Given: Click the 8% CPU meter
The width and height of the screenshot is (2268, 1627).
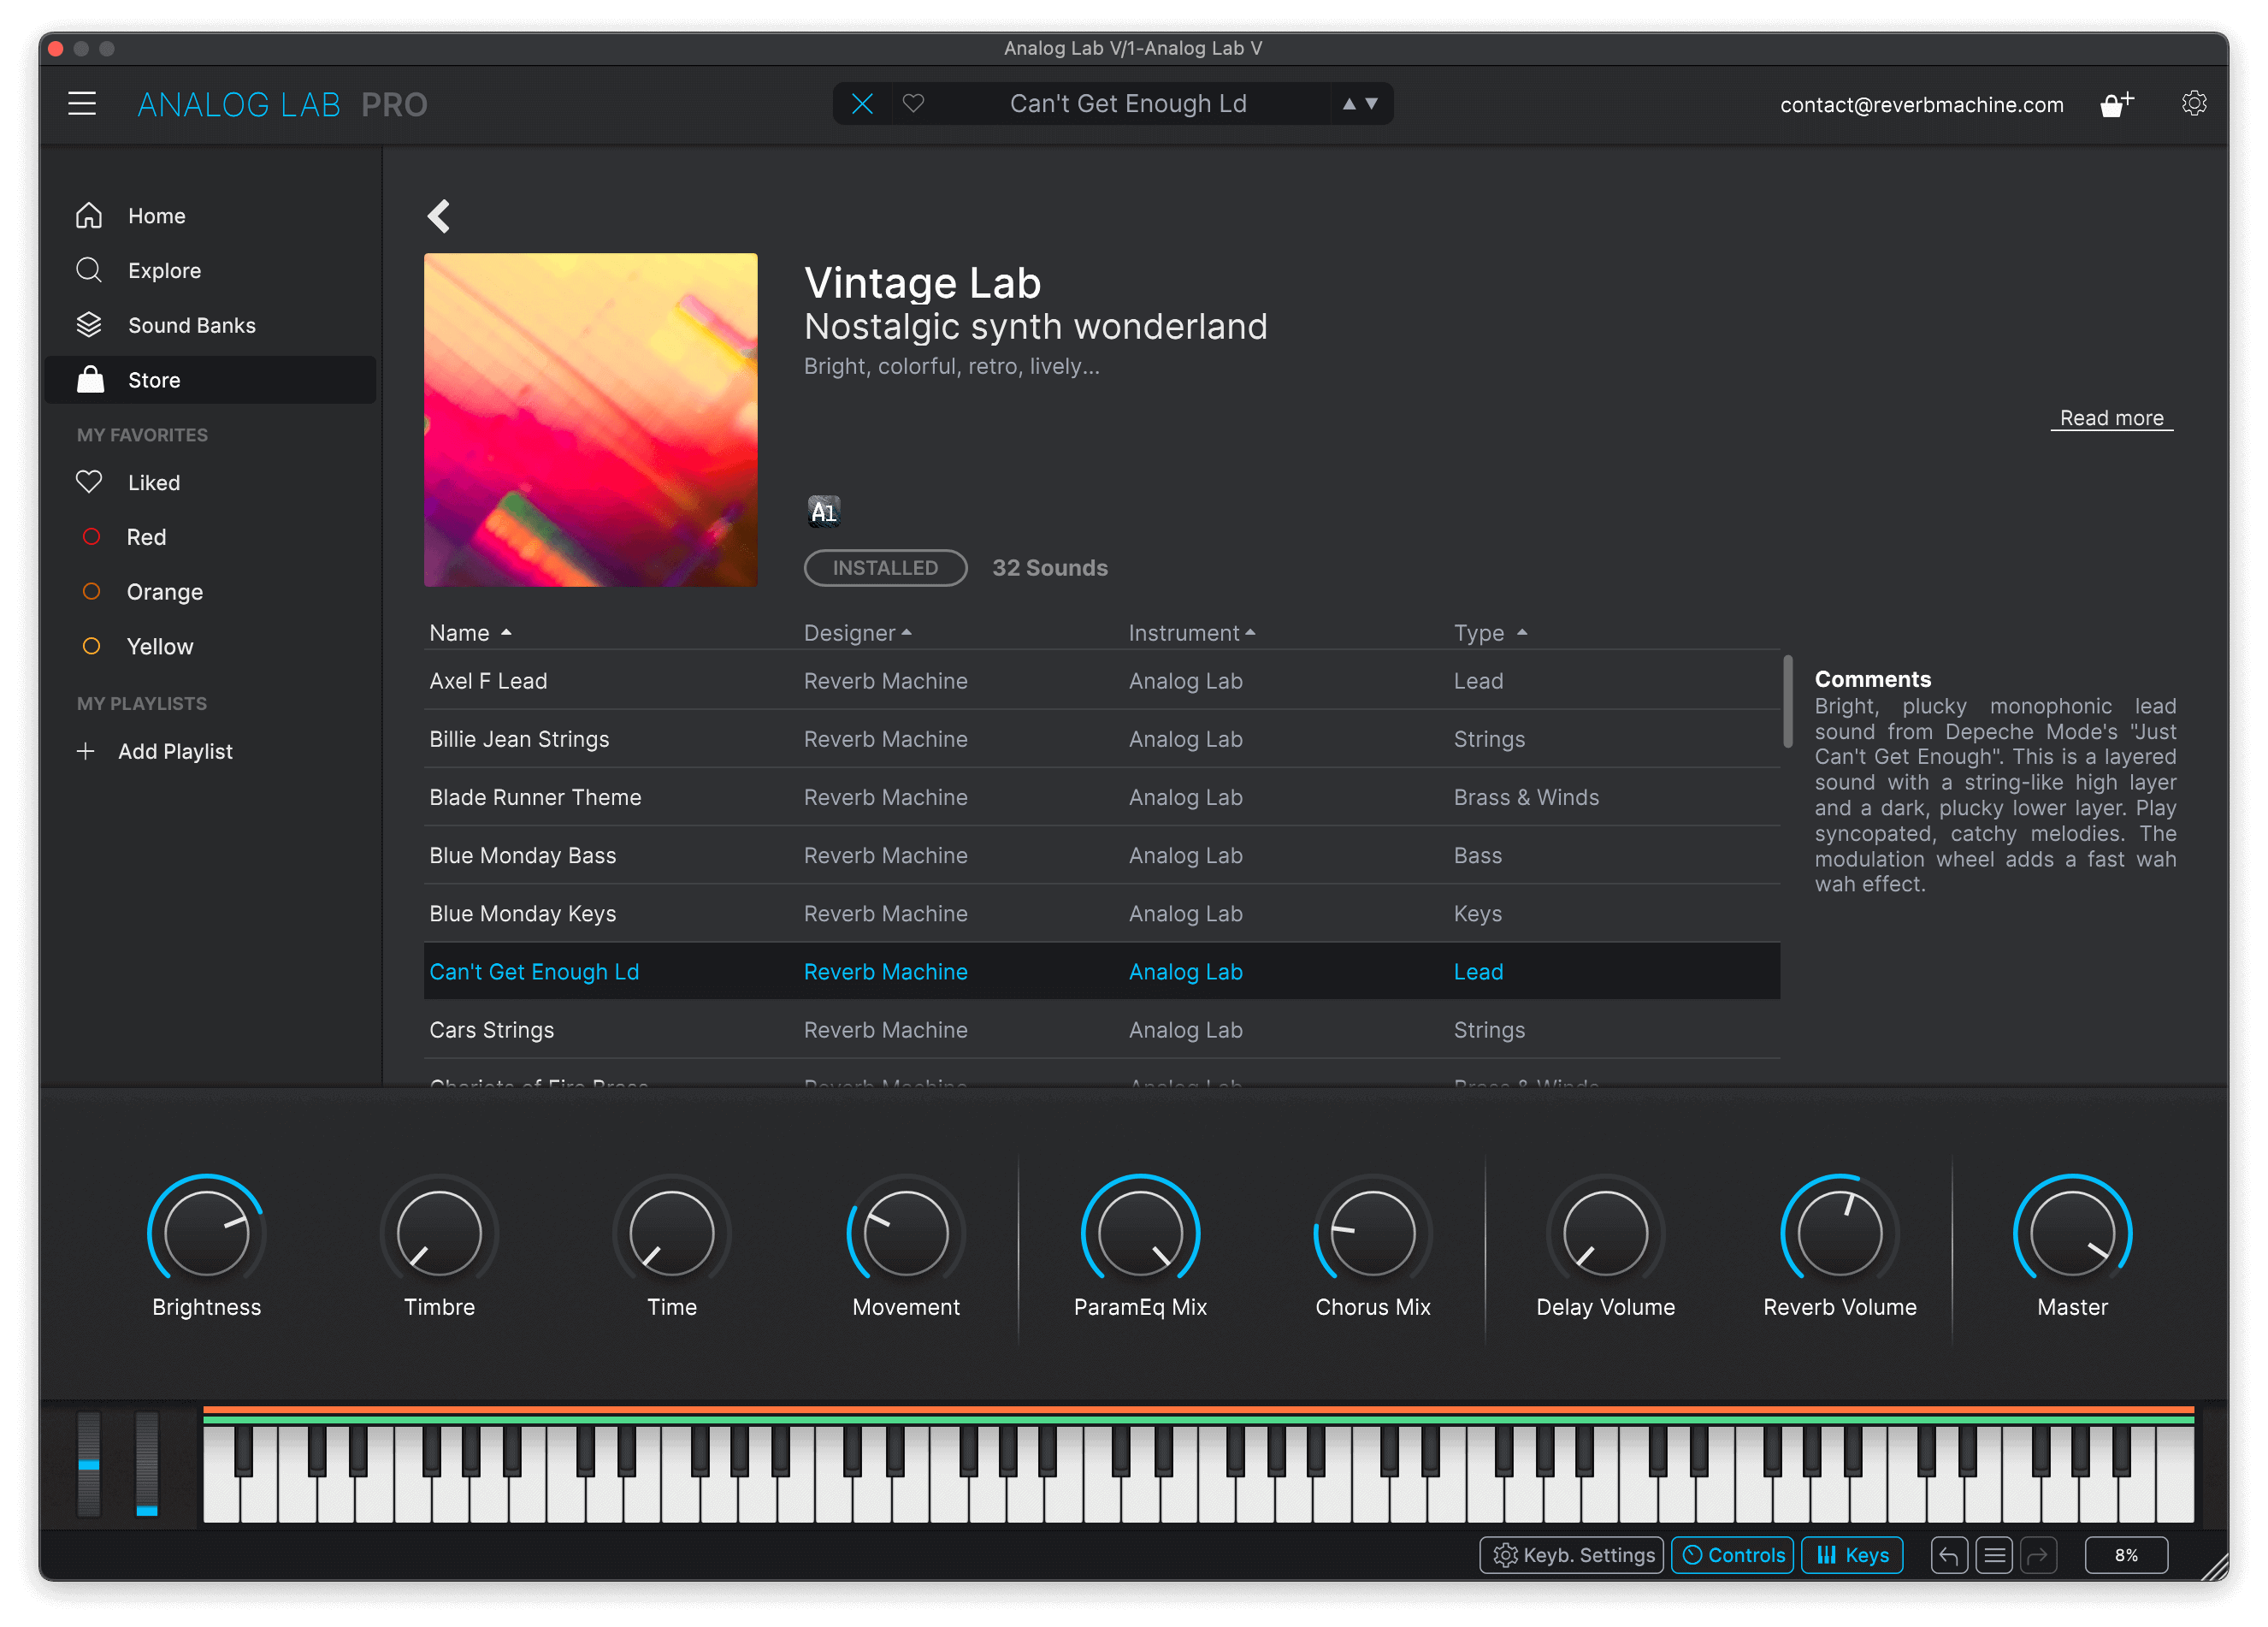Looking at the screenshot, I should tap(2126, 1555).
